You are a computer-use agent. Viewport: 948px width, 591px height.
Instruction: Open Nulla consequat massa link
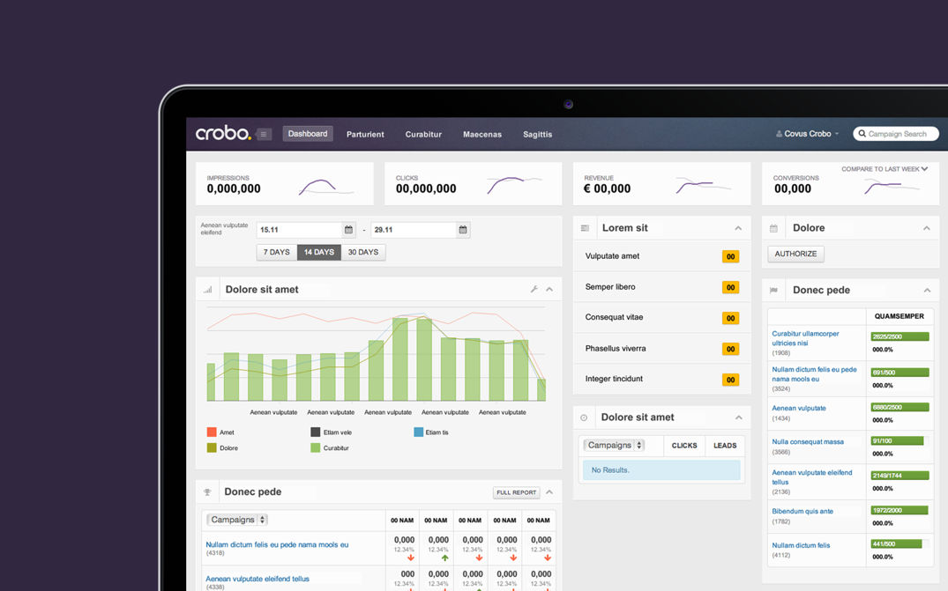tap(808, 442)
